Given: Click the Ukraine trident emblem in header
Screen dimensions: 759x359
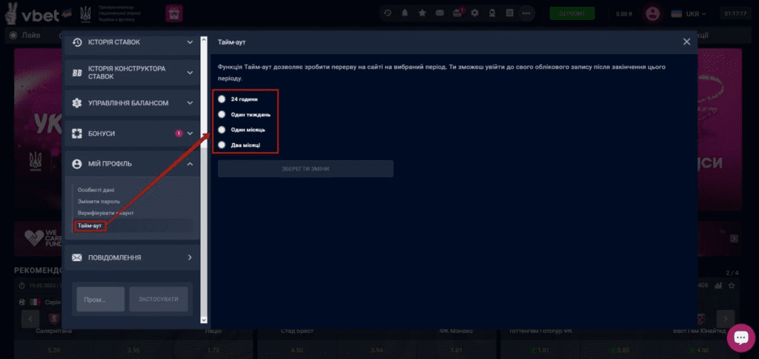Looking at the screenshot, I should 86,13.
